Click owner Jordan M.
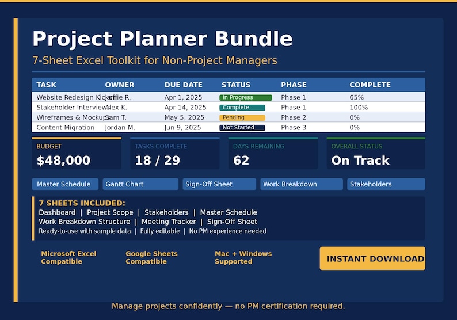 pyautogui.click(x=120, y=128)
